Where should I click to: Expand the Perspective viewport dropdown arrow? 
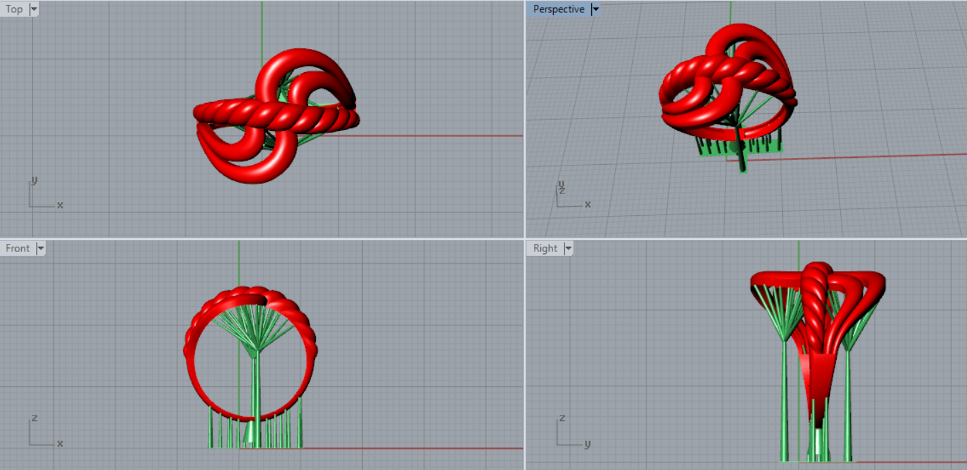tap(595, 10)
